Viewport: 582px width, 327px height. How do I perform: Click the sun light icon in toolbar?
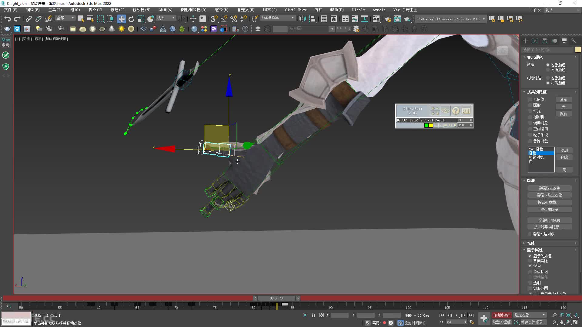click(122, 29)
